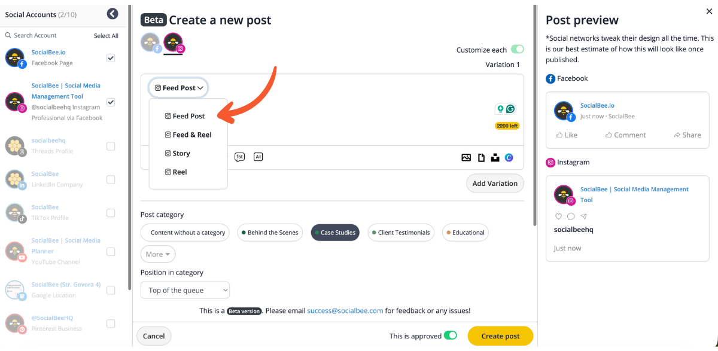This screenshot has height=351, width=718.
Task: Click the document upload icon
Action: click(481, 158)
